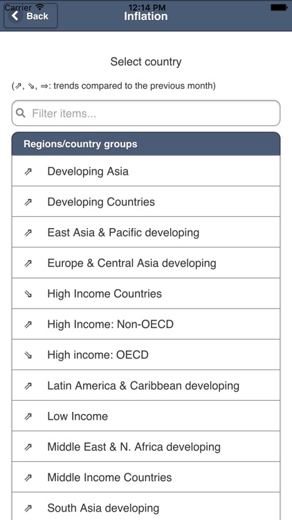
Task: Choose Middle Income Countries item
Action: (146, 477)
